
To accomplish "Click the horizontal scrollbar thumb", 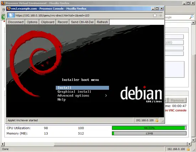I will 120,144.
